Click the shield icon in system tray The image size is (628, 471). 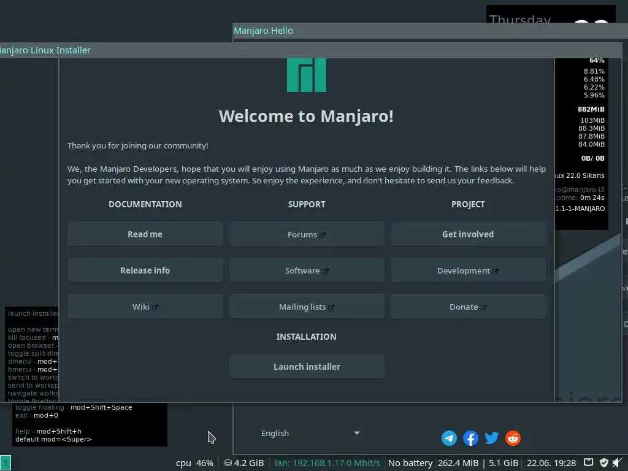point(604,462)
